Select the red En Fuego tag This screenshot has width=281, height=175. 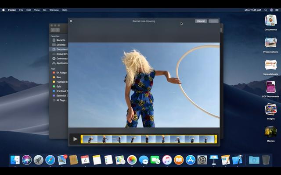[59, 73]
